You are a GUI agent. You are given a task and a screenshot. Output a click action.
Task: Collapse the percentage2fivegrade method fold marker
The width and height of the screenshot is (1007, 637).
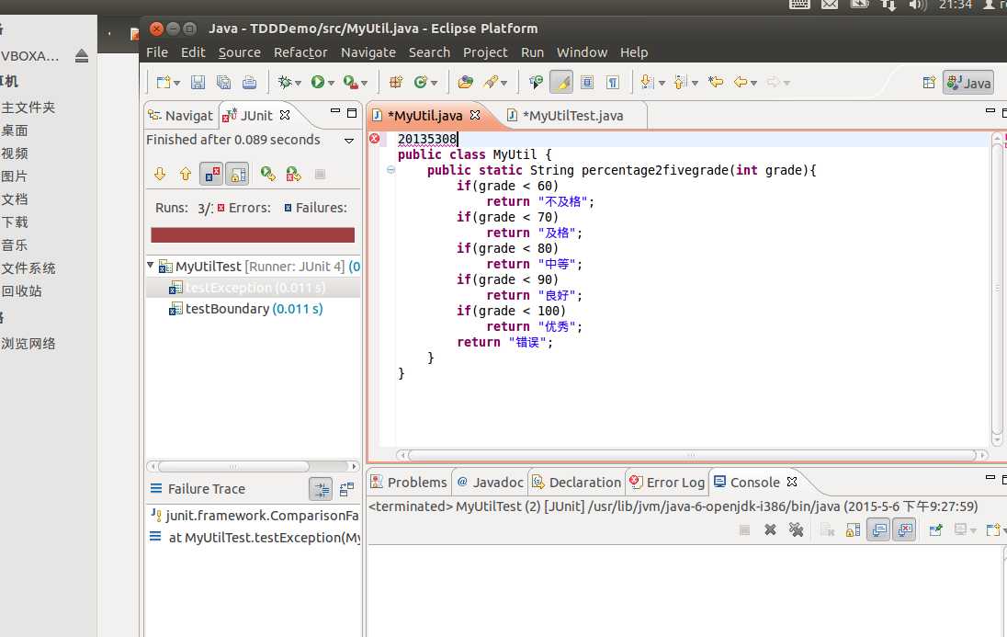390,170
